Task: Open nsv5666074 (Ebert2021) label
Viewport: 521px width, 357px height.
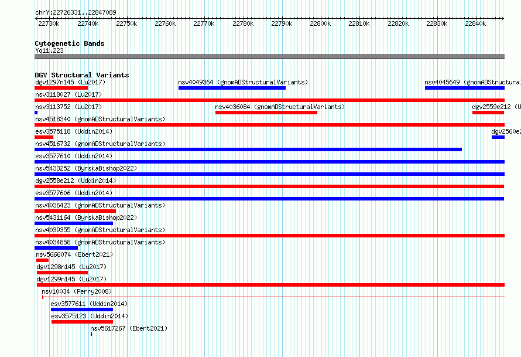Action: coord(74,254)
